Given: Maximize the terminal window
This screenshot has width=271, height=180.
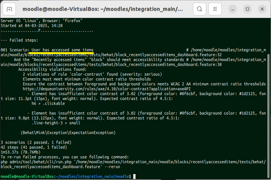Looking at the screenshot, I should click(x=247, y=9).
